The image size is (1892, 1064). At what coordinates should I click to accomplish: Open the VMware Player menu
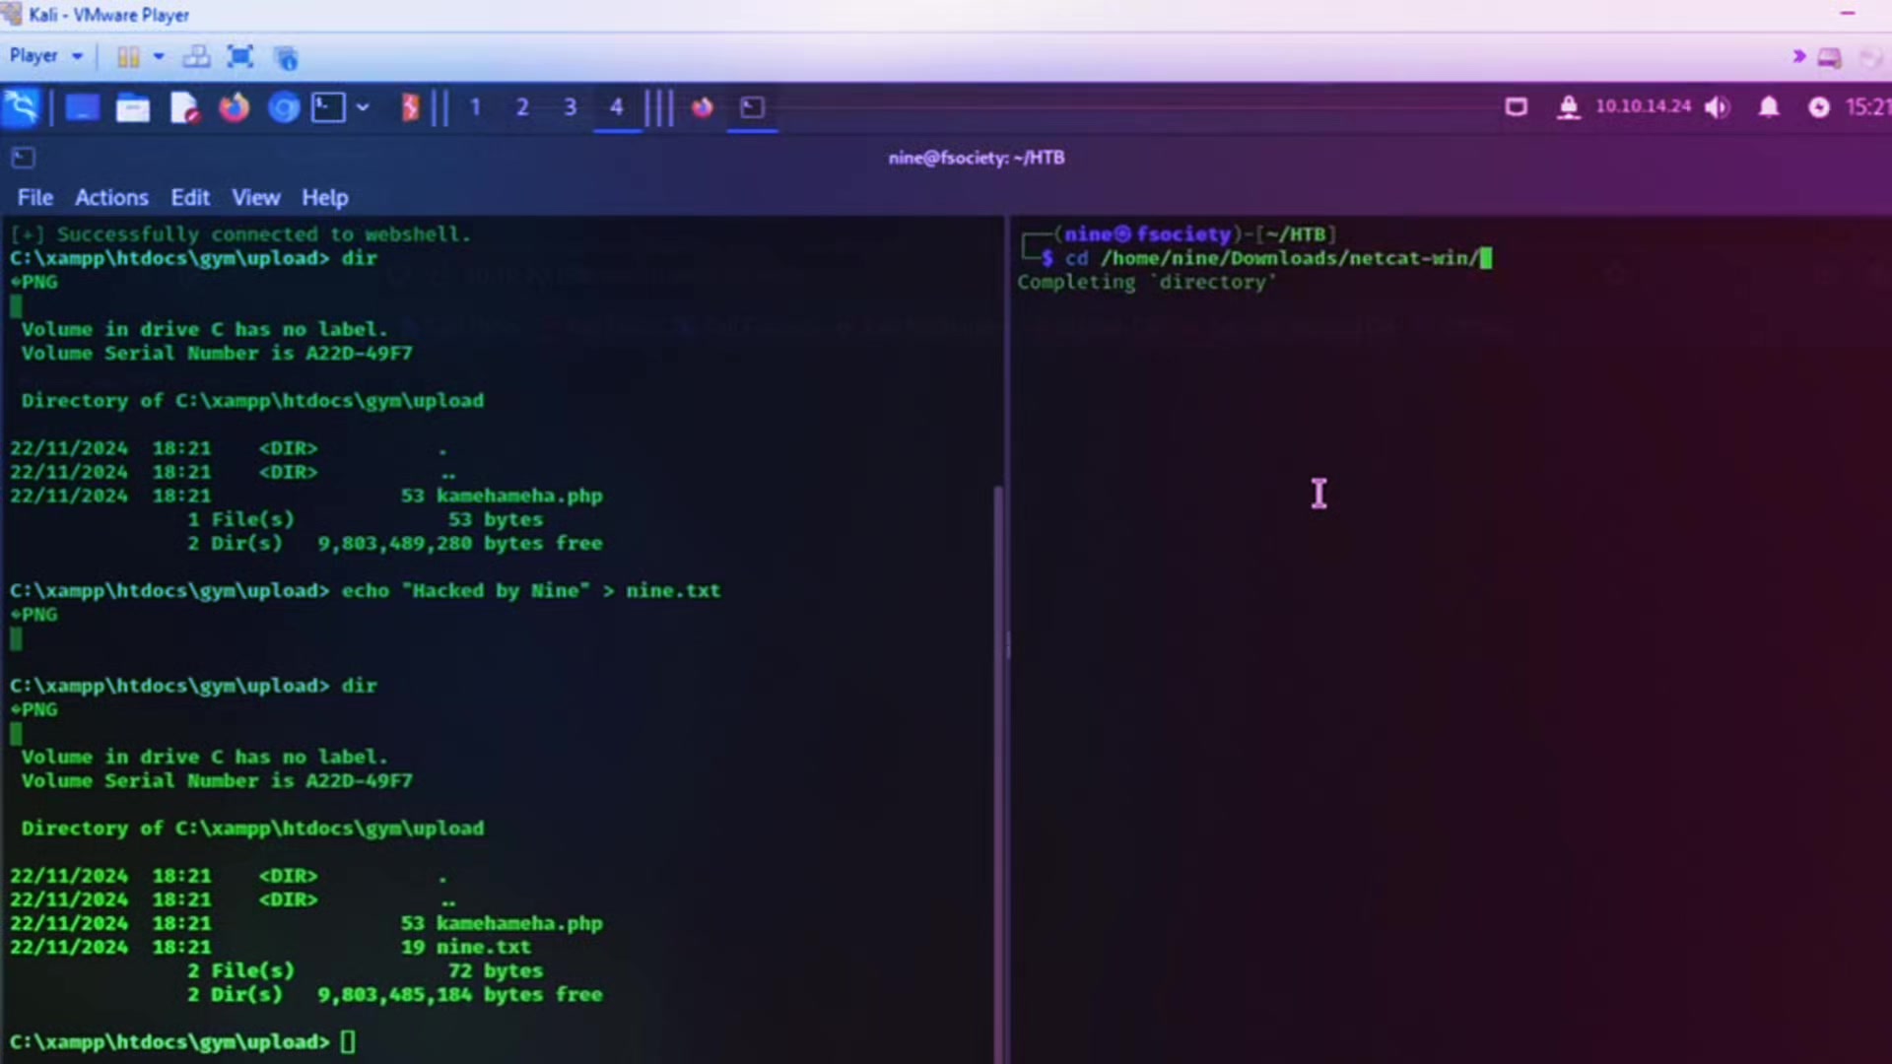pyautogui.click(x=45, y=56)
